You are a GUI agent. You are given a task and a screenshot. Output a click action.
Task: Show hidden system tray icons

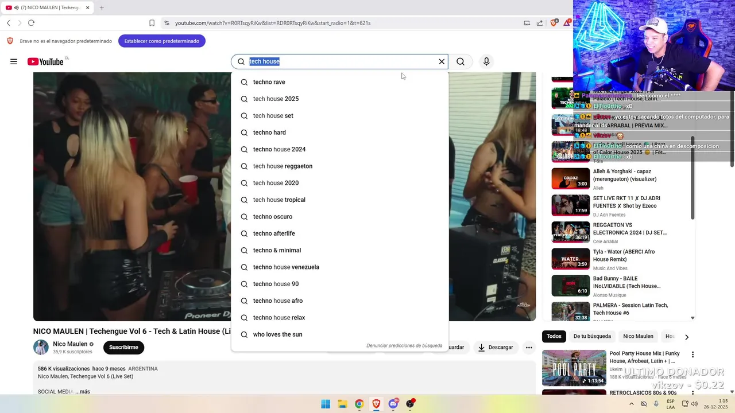point(632,404)
